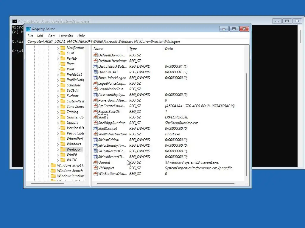The height and width of the screenshot is (228, 305).
Task: Click the folder icon of the WinPE key
Action: tap(63, 154)
